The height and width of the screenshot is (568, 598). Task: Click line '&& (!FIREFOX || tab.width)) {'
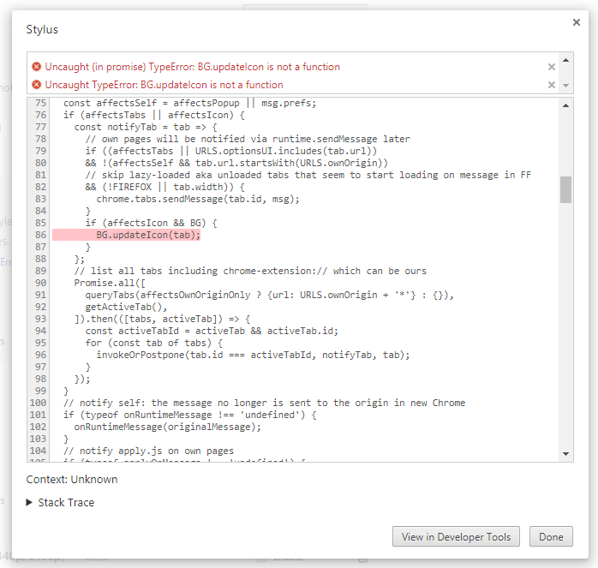click(164, 187)
